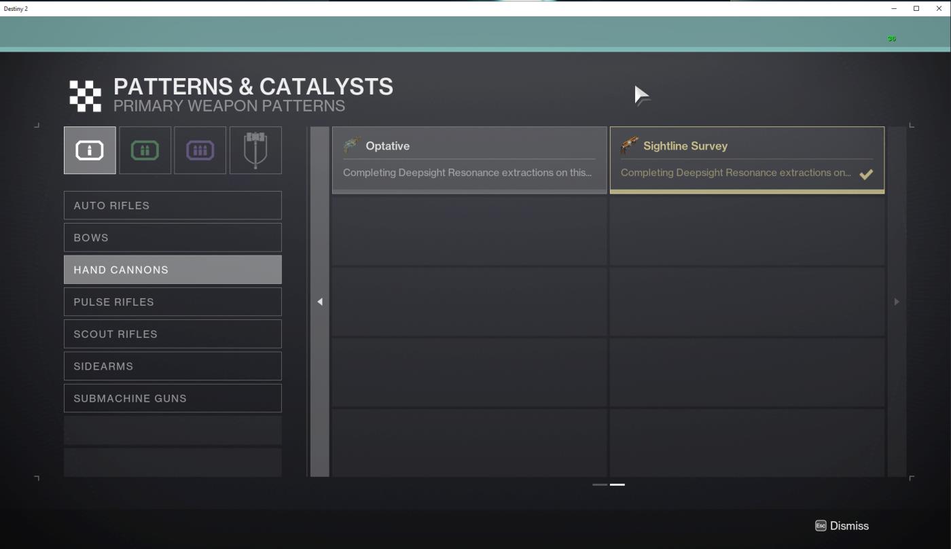Show the Scout Rifles category
The width and height of the screenshot is (951, 549).
173,334
